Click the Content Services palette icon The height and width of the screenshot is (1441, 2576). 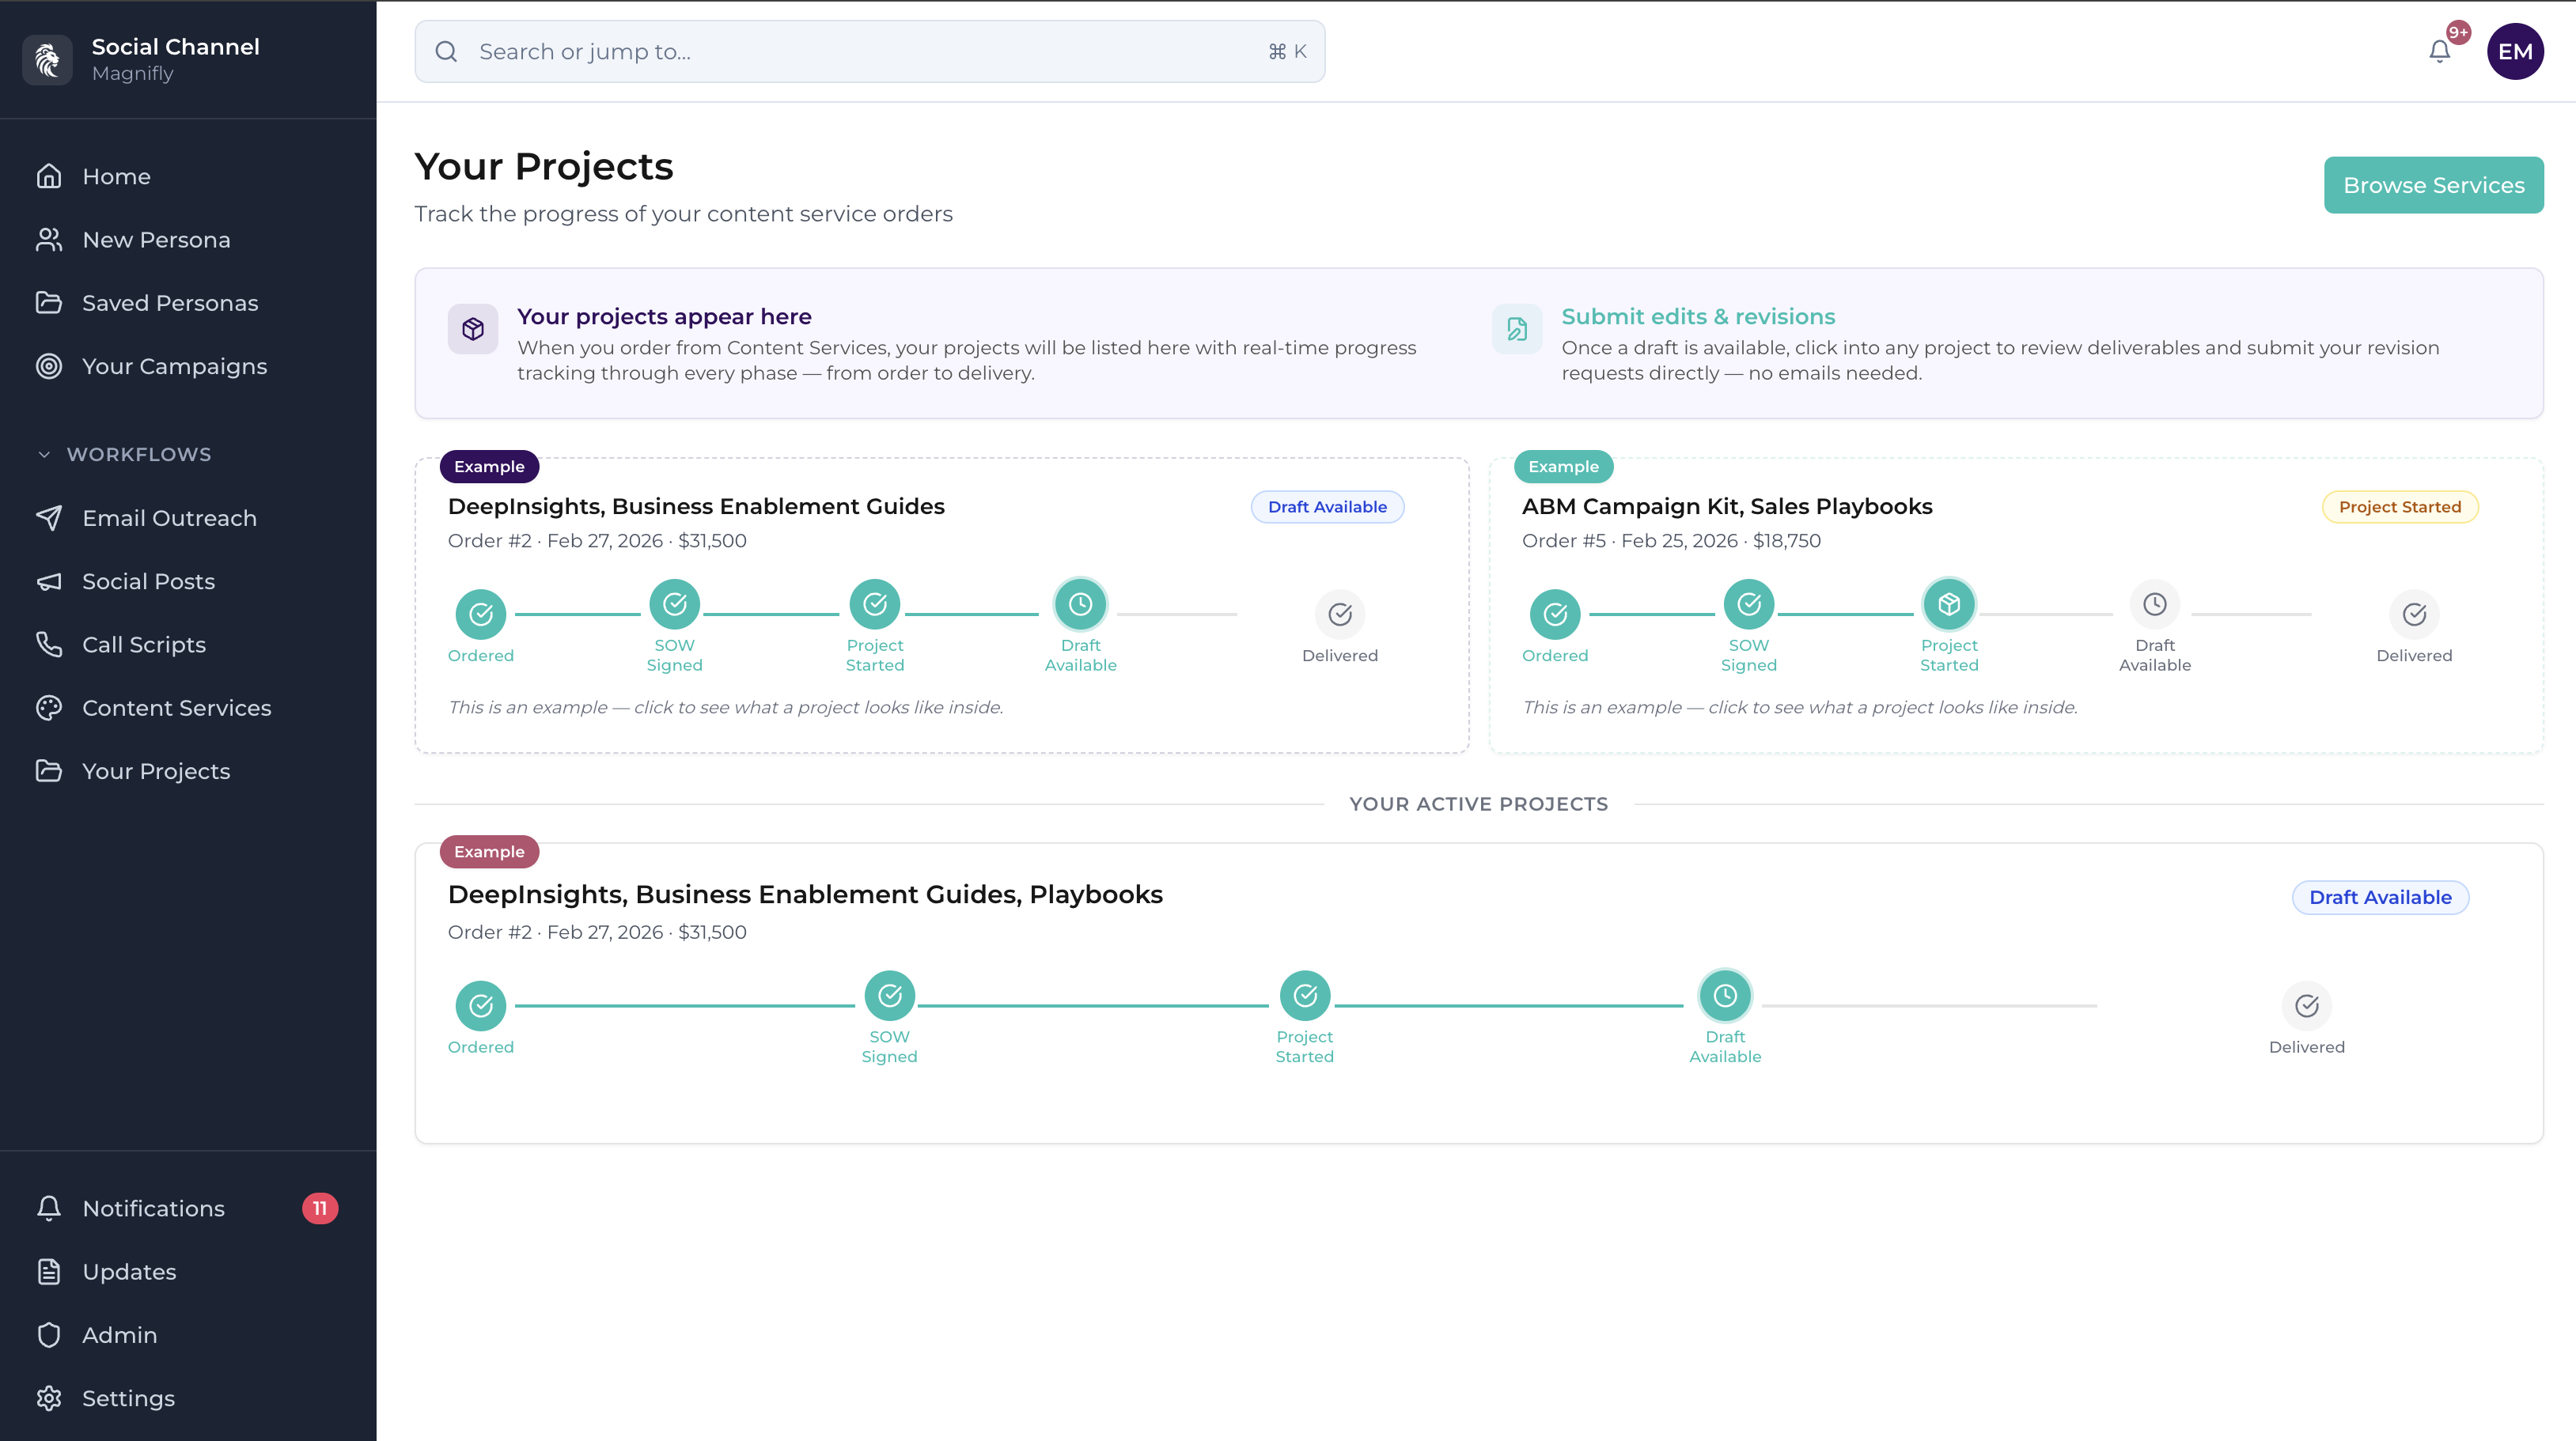(x=49, y=708)
